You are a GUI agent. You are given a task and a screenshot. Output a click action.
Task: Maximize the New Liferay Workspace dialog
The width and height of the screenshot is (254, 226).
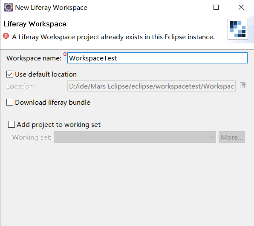pyautogui.click(x=216, y=7)
